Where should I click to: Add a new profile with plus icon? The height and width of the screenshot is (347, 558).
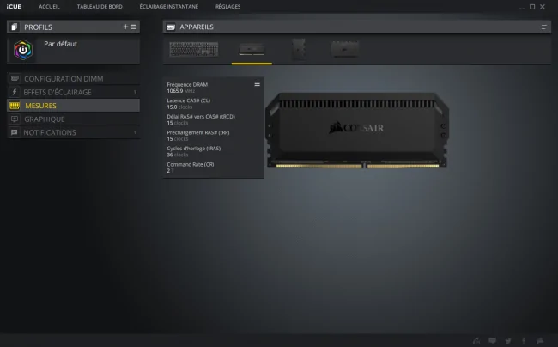[x=125, y=27]
